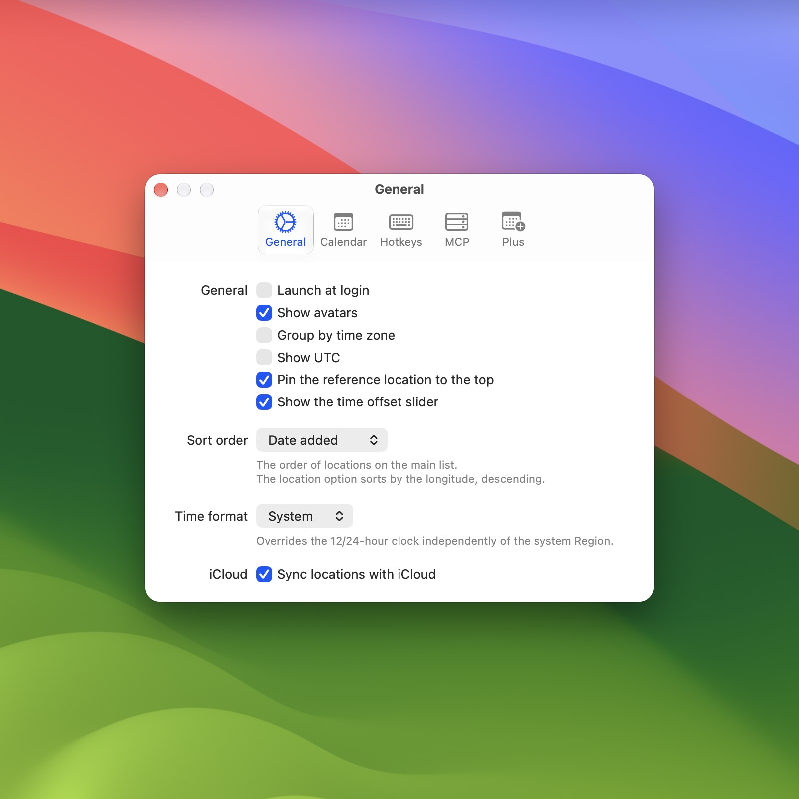The height and width of the screenshot is (799, 799).
Task: Click the Sort order label
Action: coord(217,440)
